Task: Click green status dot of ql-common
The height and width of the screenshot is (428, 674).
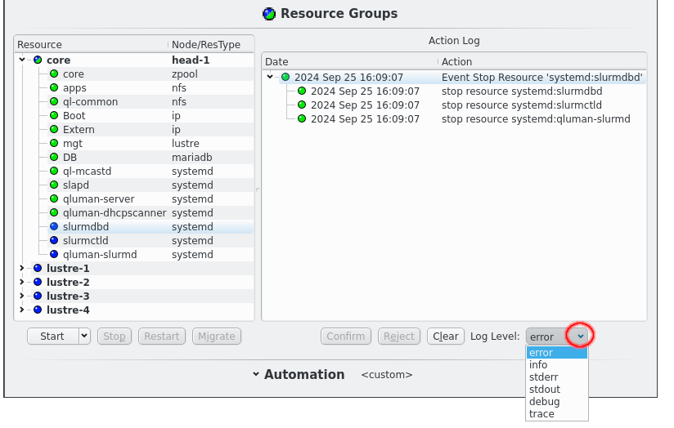Action: point(54,102)
